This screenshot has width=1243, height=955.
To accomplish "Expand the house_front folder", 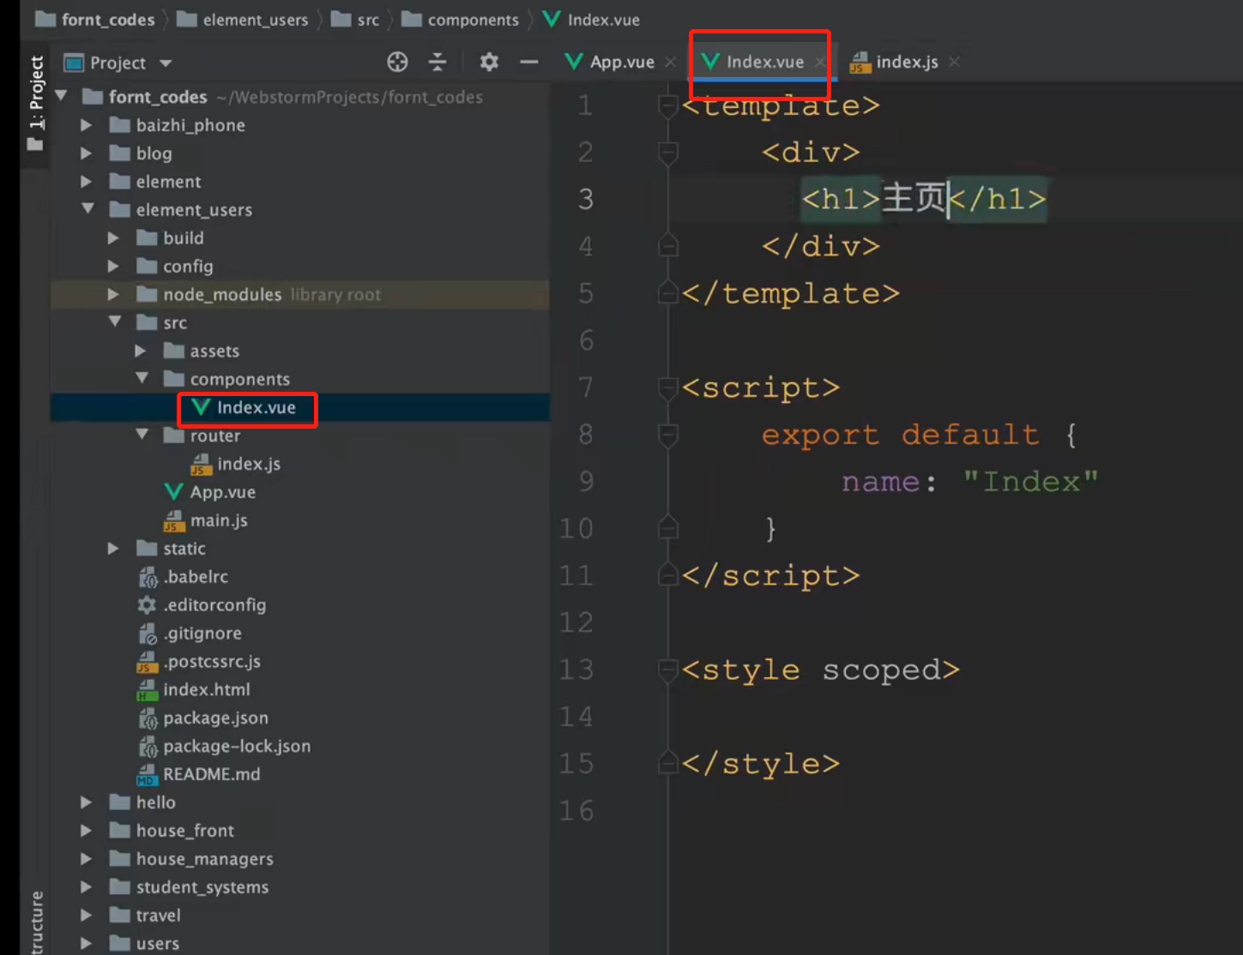I will 86,831.
